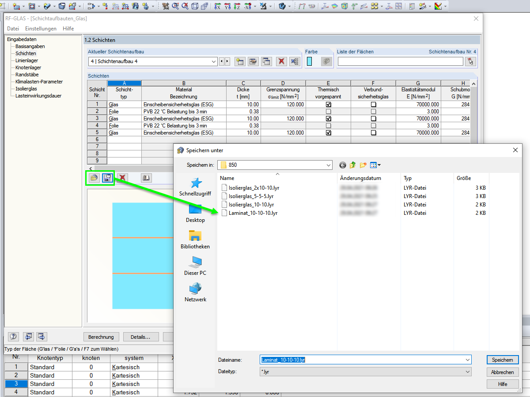Enable Verbundsicherheitsglas for layer 1
Screen dimensions: 530x397
(x=374, y=105)
